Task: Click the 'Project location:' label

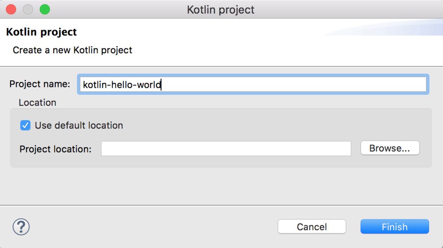Action: coord(55,149)
